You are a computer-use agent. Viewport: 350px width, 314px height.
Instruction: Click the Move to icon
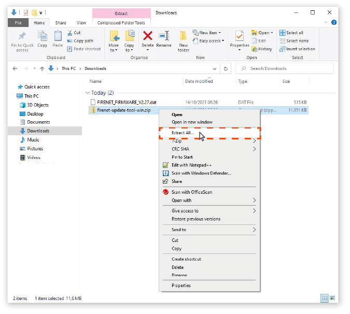tap(115, 36)
